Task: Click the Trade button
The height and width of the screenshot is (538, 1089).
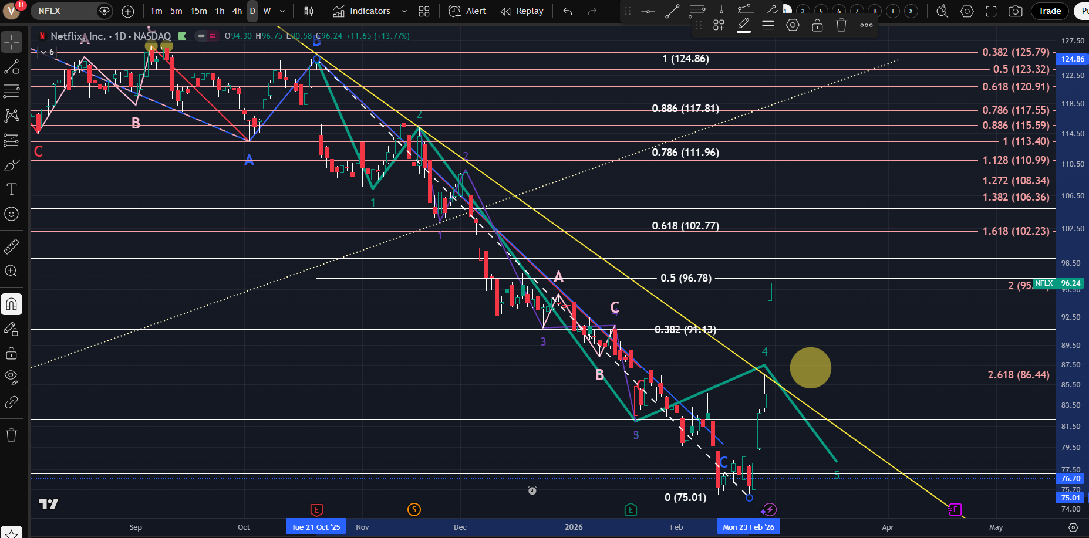Action: pyautogui.click(x=1049, y=11)
